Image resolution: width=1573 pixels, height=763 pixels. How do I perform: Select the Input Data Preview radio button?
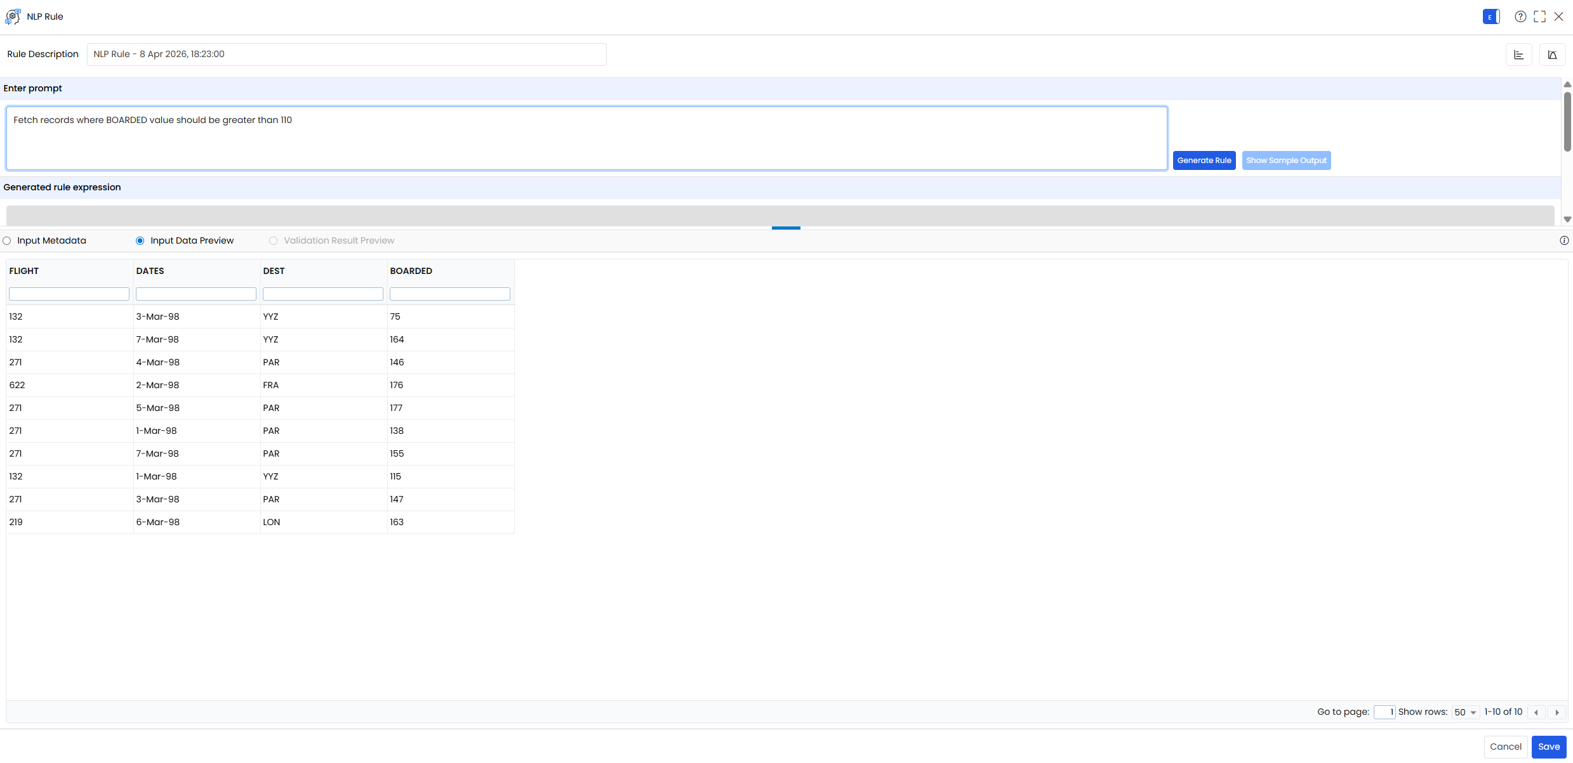click(x=140, y=241)
